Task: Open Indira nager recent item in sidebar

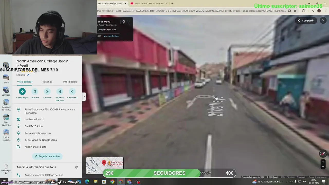Action: (6, 135)
